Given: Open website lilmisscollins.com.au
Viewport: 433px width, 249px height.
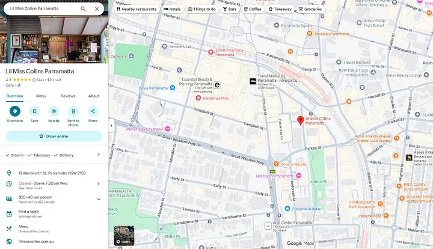Looking at the screenshot, I should click(x=36, y=242).
